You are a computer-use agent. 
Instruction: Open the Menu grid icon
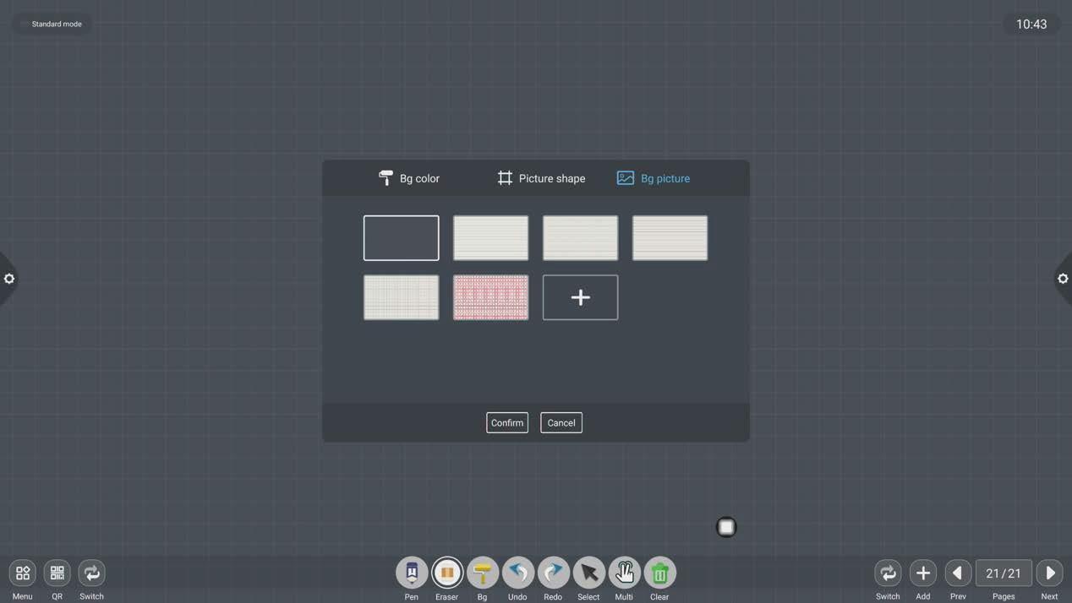tap(23, 573)
